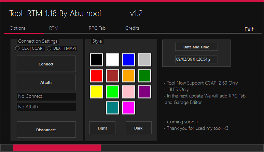This screenshot has width=264, height=152.
Task: Open the Credits tab
Action: [132, 28]
